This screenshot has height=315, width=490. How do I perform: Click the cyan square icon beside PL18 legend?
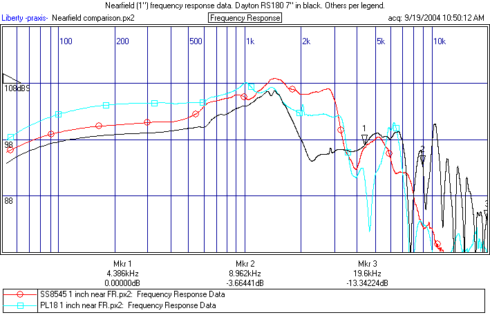[21, 305]
